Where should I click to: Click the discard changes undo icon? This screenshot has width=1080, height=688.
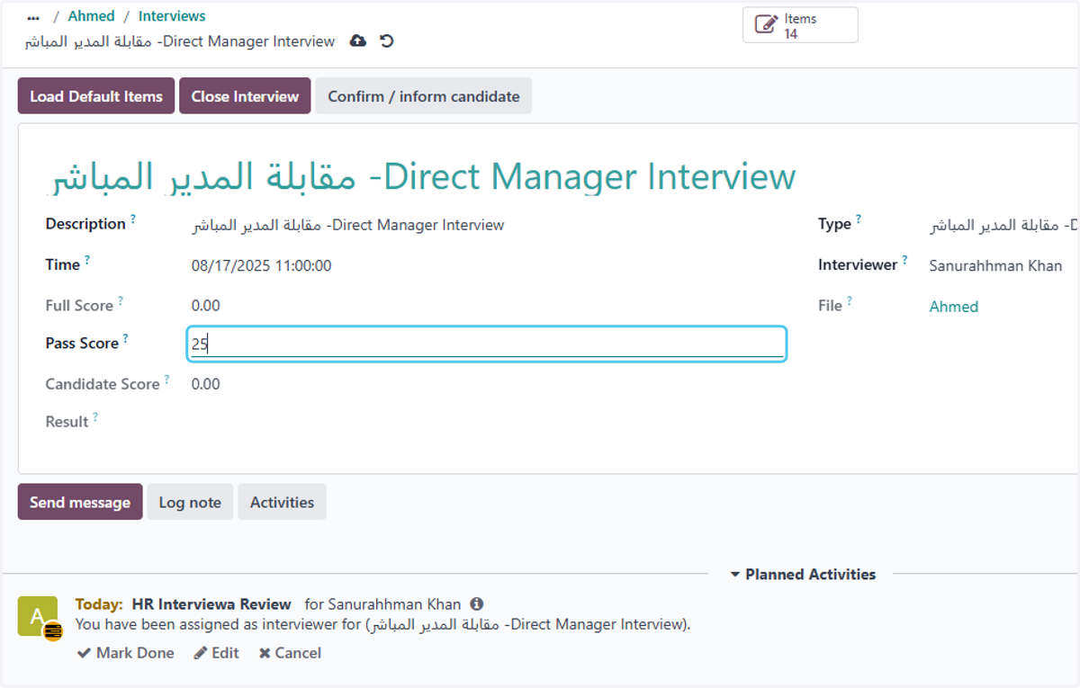(x=387, y=41)
